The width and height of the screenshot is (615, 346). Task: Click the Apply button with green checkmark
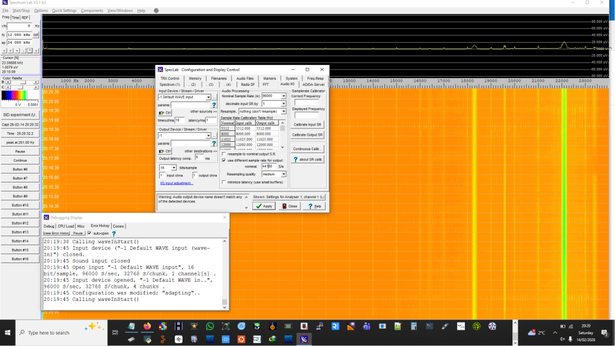pyautogui.click(x=264, y=206)
